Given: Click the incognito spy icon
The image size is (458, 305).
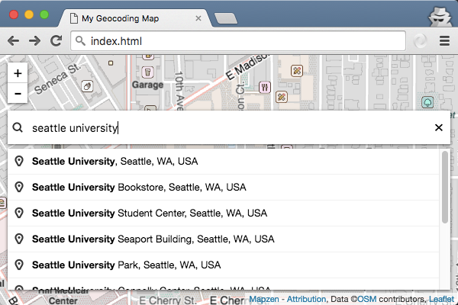Looking at the screenshot, I should pyautogui.click(x=440, y=17).
